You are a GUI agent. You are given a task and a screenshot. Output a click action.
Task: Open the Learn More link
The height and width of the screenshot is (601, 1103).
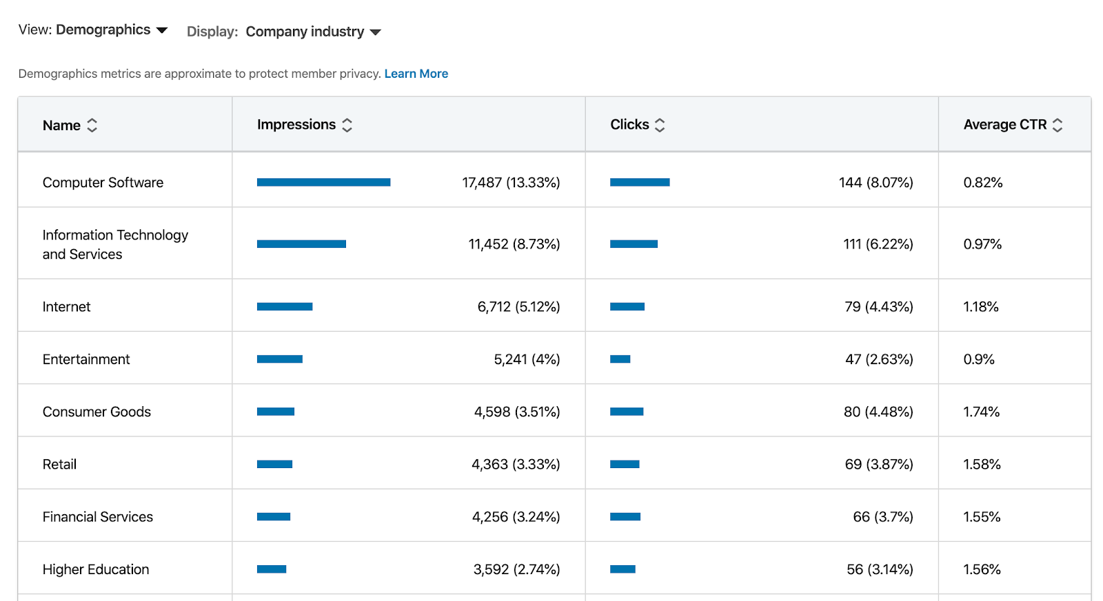click(416, 74)
